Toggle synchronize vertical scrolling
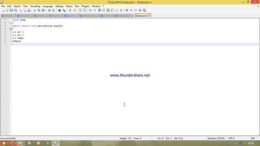The height and width of the screenshot is (146, 260). pos(80,11)
